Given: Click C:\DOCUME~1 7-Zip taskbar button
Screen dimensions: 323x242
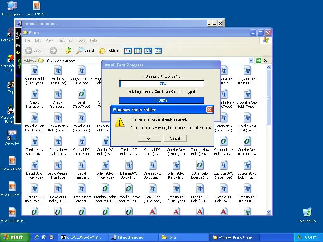Looking at the screenshot, I should [x=82, y=237].
